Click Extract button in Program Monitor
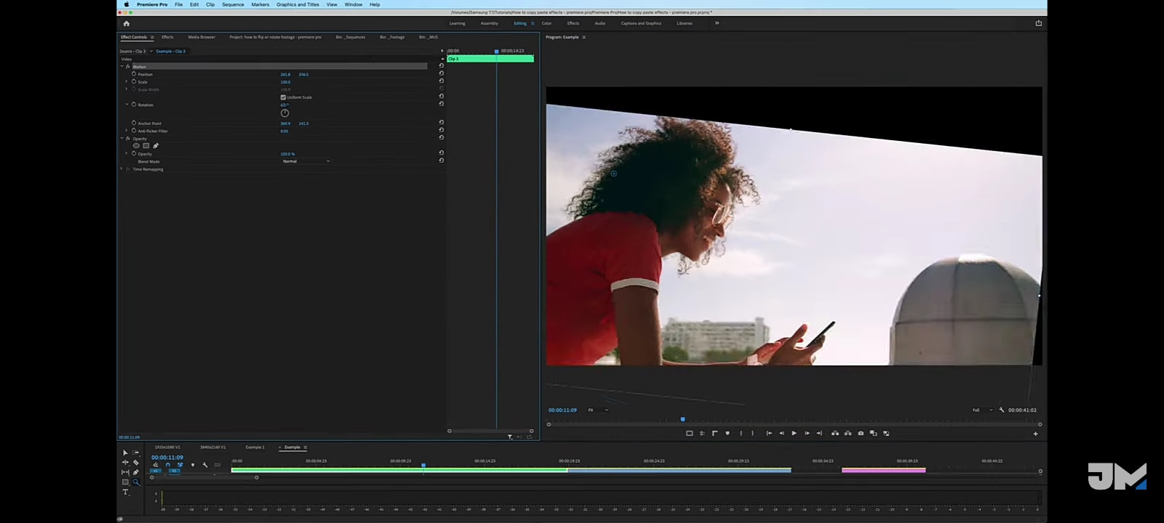 (x=848, y=433)
